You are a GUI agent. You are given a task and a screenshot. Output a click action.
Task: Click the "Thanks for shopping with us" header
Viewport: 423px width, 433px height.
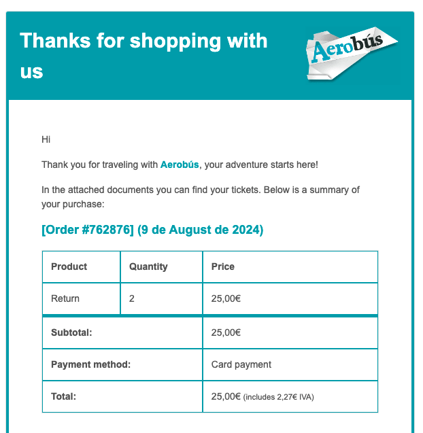(x=143, y=56)
